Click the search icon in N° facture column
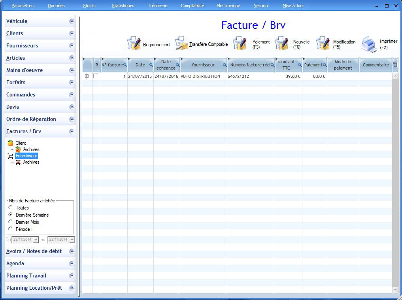 point(125,65)
